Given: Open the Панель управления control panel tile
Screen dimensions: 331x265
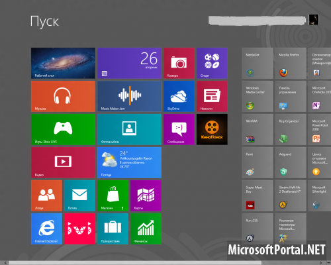Looking at the screenshot, I should click(291, 96).
